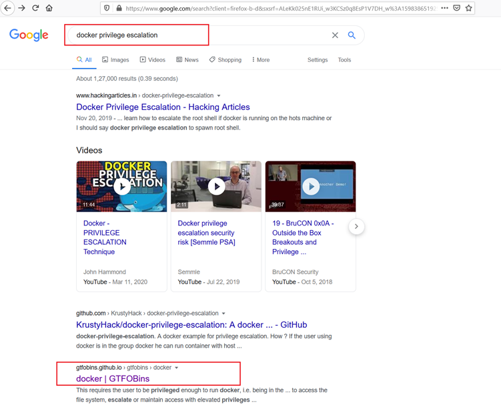Switch to the Images tab

click(x=115, y=60)
